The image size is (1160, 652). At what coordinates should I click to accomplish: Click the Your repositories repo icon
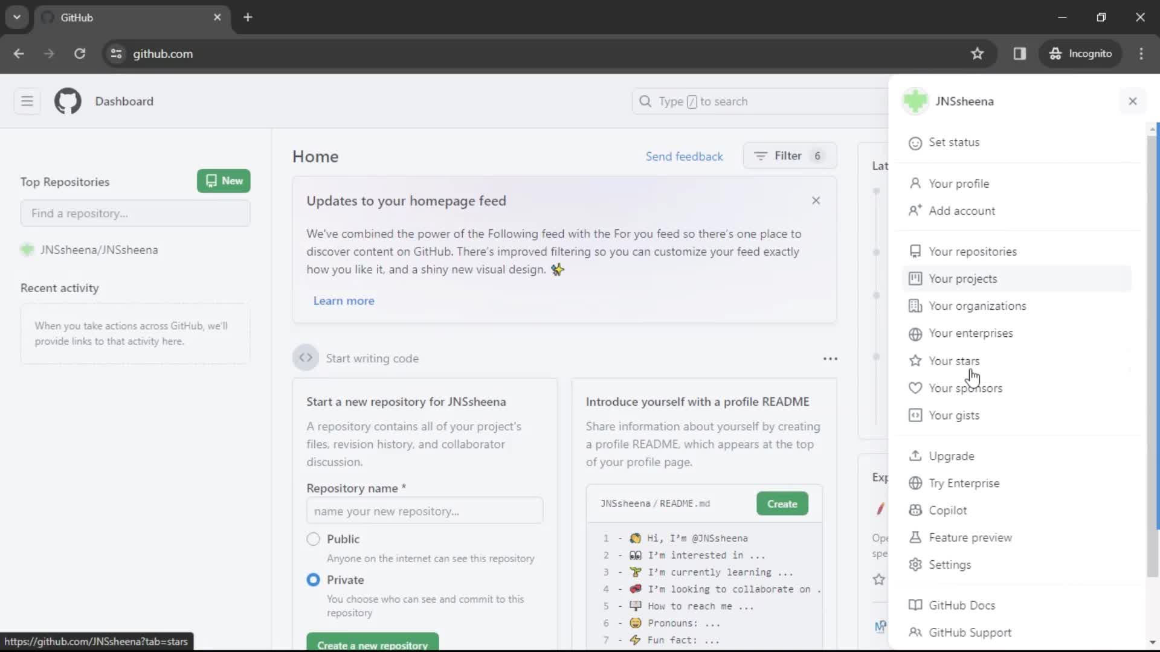tap(915, 251)
